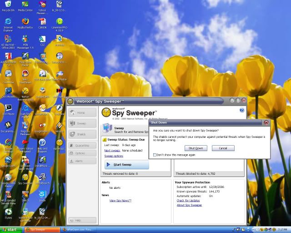Click "Threats removed to date: 8" text
The width and height of the screenshot is (291, 233).
120,174
